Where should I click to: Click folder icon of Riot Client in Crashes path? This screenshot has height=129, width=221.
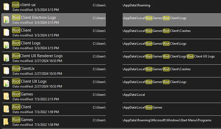[6, 32]
